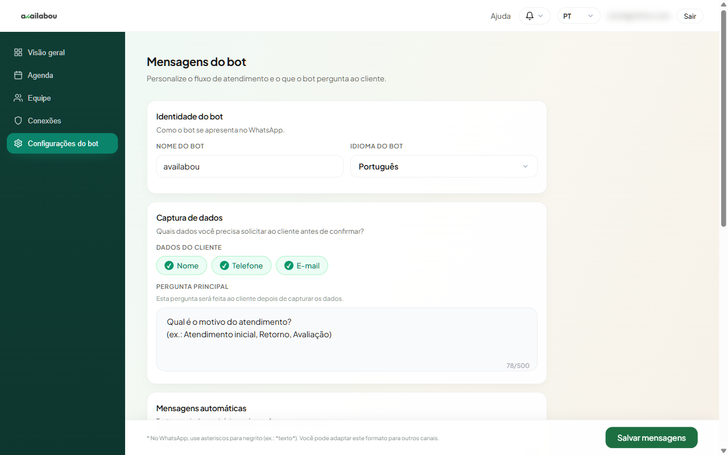Click the Identidade do bot heading
Viewport: 728px width, 455px height.
click(189, 117)
